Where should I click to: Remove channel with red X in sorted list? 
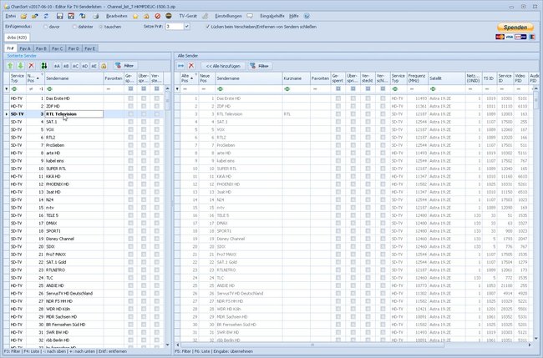click(x=31, y=66)
